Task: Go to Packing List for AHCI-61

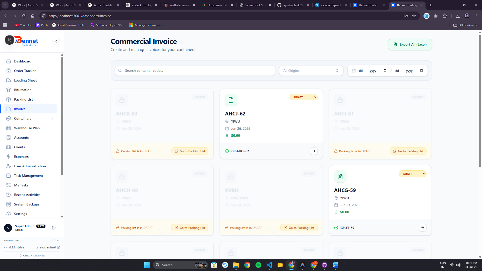Action: (408, 151)
